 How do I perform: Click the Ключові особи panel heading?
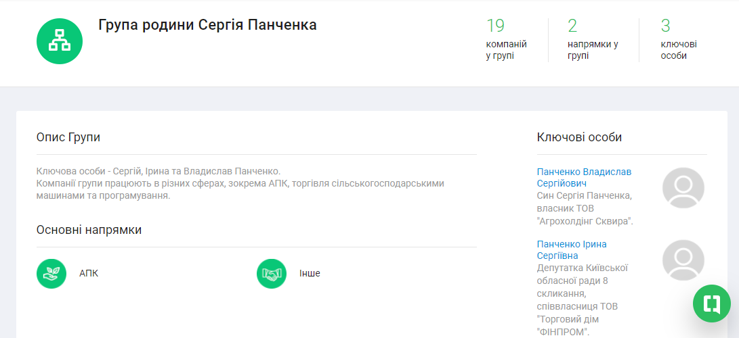click(579, 137)
